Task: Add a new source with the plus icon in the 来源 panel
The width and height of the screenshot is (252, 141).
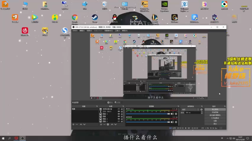Action: coord(101,124)
